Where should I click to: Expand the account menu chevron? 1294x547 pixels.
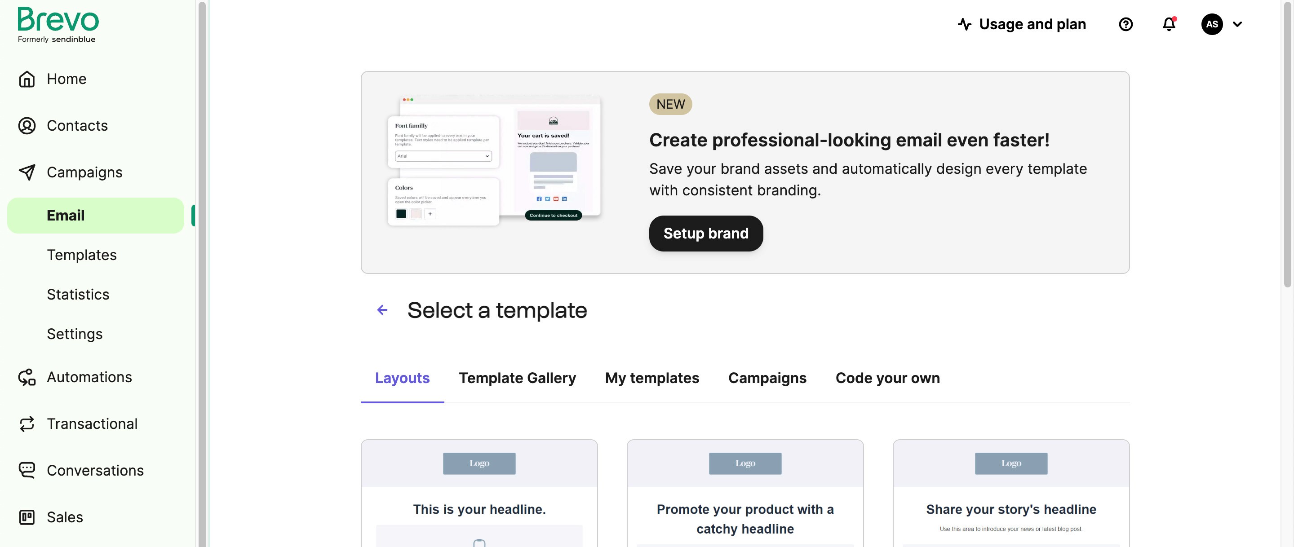(x=1238, y=24)
